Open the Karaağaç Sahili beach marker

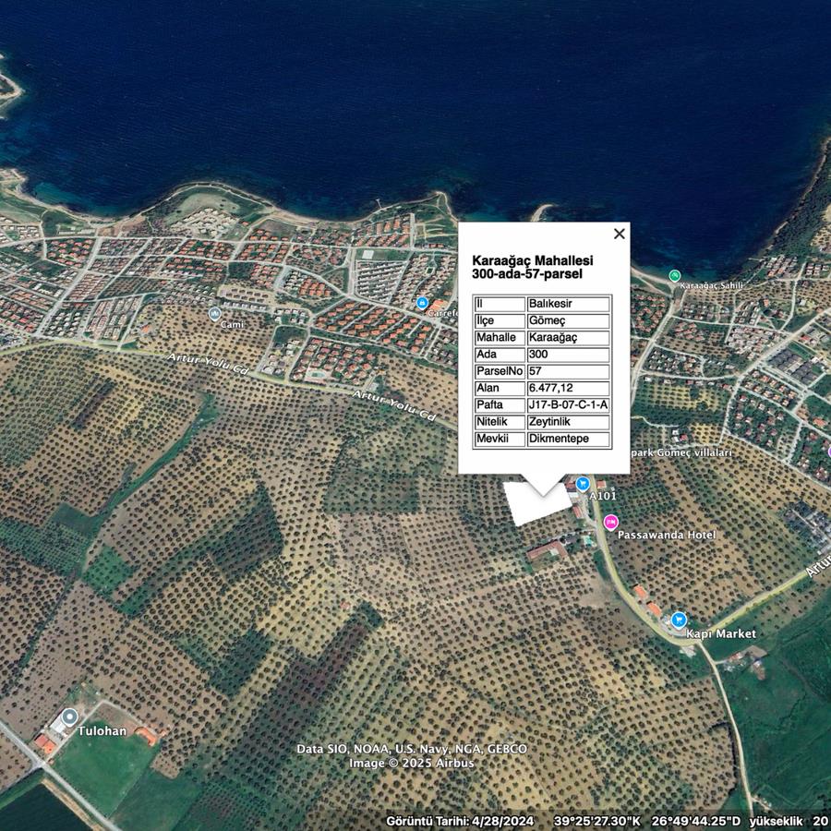(675, 275)
